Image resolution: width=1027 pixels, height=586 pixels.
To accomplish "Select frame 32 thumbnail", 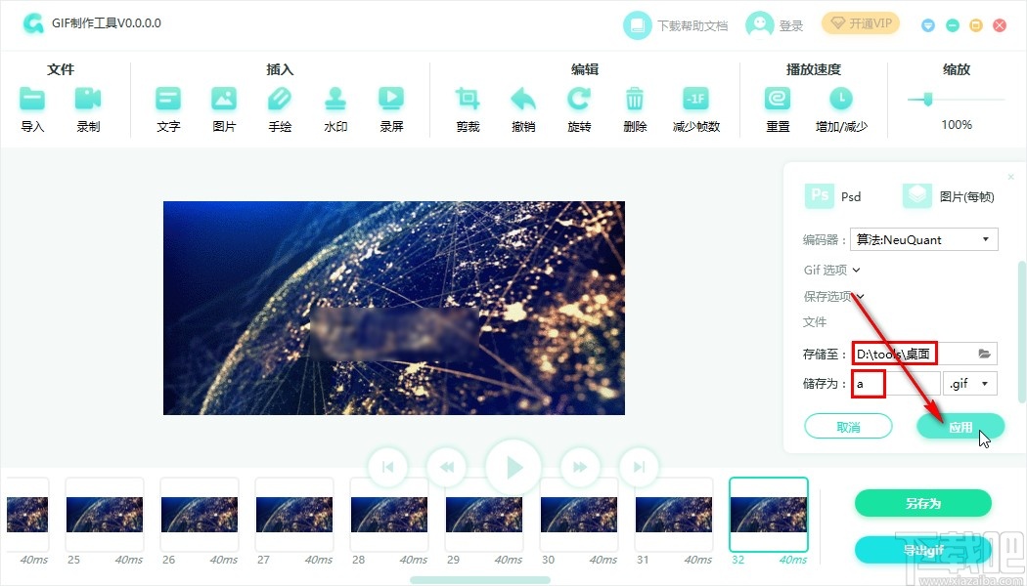I will point(769,515).
